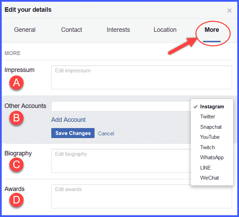This screenshot has height=217, width=239.
Task: Click the Edit impressum text box
Action: click(141, 77)
